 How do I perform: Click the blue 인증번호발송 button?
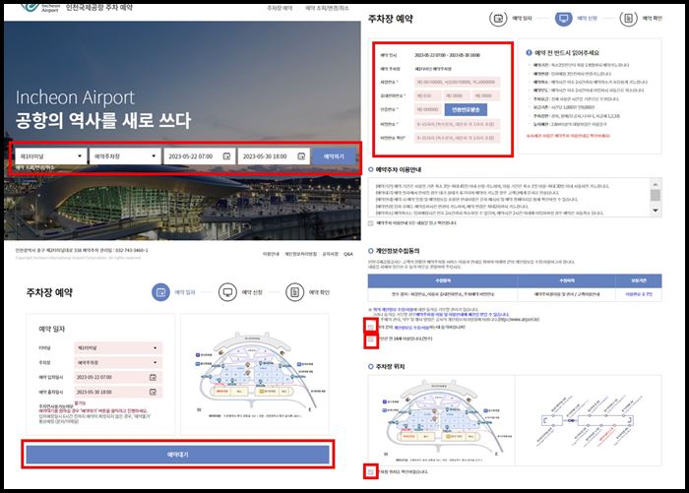466,109
